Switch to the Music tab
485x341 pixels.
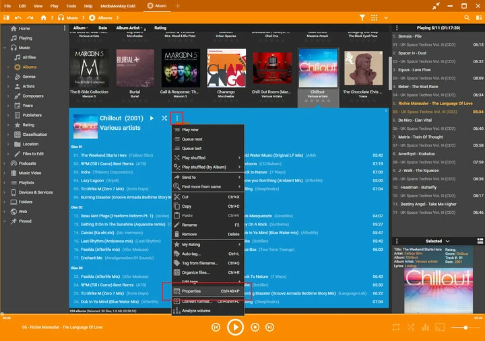[x=157, y=5]
